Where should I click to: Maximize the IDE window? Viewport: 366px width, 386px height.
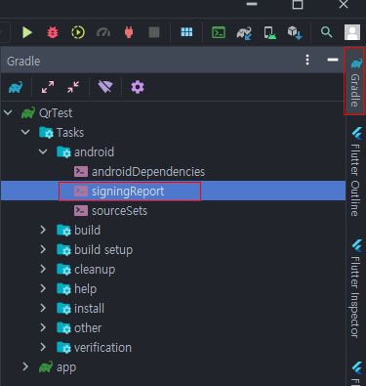pyautogui.click(x=298, y=5)
